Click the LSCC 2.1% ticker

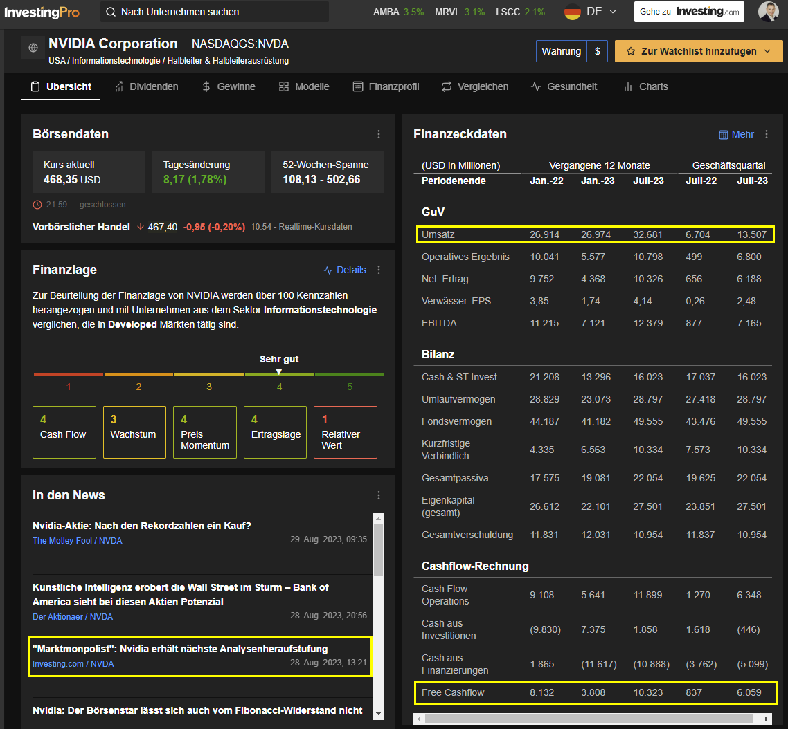520,12
